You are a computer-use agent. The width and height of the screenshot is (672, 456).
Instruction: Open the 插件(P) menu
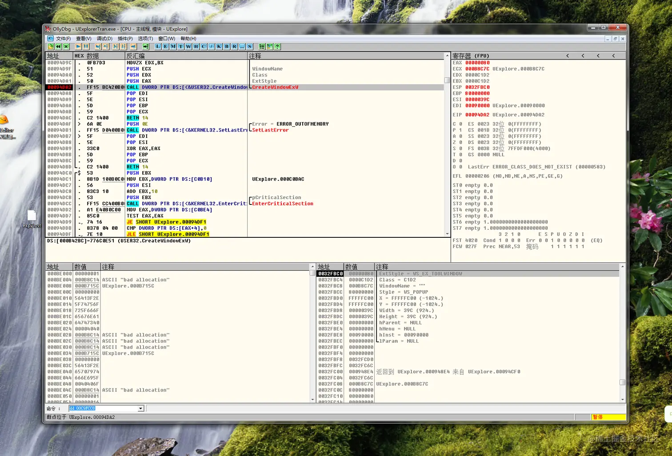coord(125,39)
